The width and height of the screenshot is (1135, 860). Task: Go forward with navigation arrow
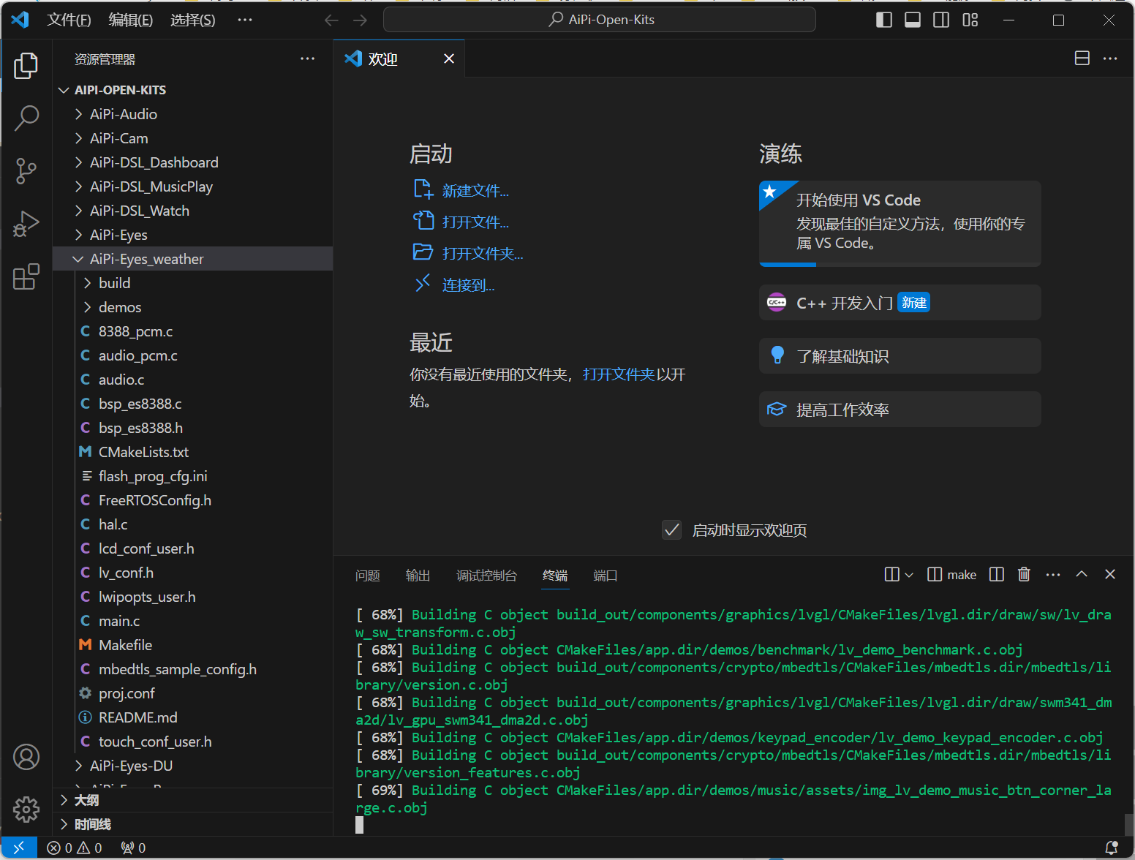(x=360, y=20)
